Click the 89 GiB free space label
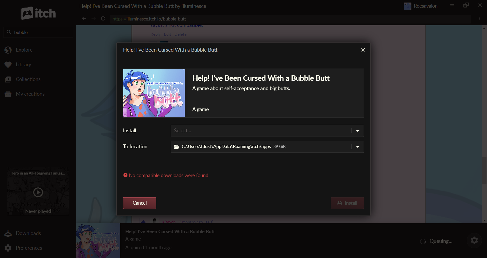The image size is (487, 258). (280, 147)
